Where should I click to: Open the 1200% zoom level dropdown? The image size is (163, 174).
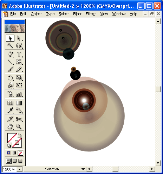[19, 169]
